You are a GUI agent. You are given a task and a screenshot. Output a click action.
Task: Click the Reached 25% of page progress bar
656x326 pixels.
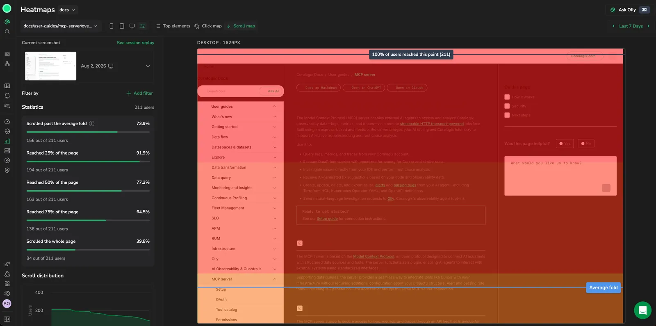pos(88,162)
